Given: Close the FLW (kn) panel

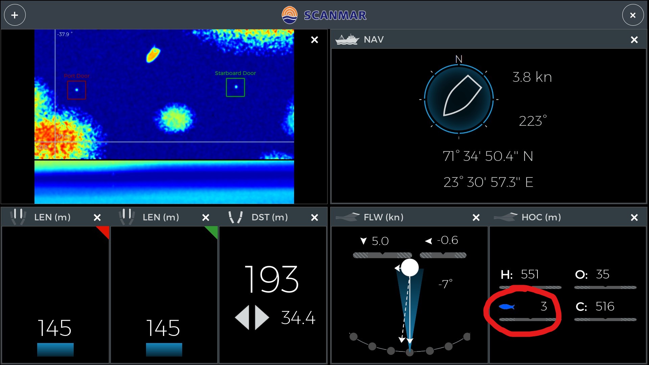Looking at the screenshot, I should click(476, 218).
